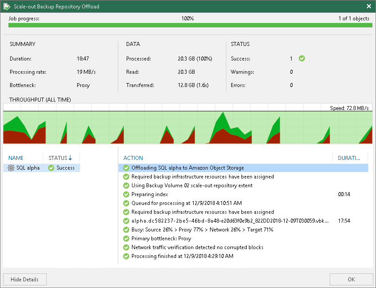The width and height of the screenshot is (376, 288).
Task: Click check icon for Using Backup Volume 02 row
Action: point(126,186)
